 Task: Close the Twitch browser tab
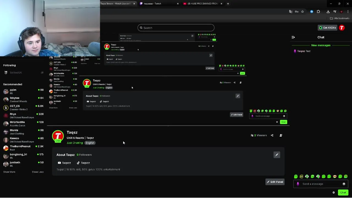tap(178, 4)
